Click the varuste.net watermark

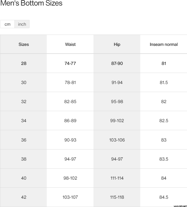pos(180,206)
